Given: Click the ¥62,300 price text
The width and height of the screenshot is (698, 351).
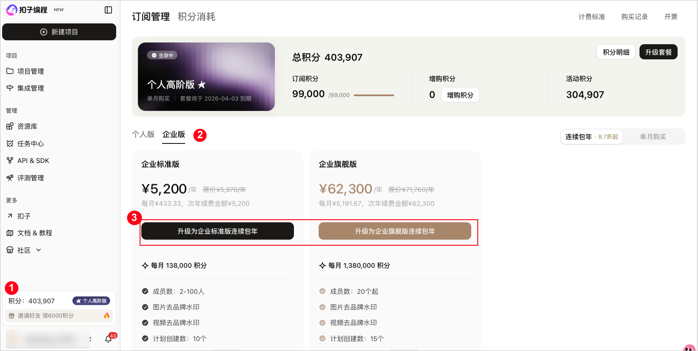Looking at the screenshot, I should tap(346, 189).
